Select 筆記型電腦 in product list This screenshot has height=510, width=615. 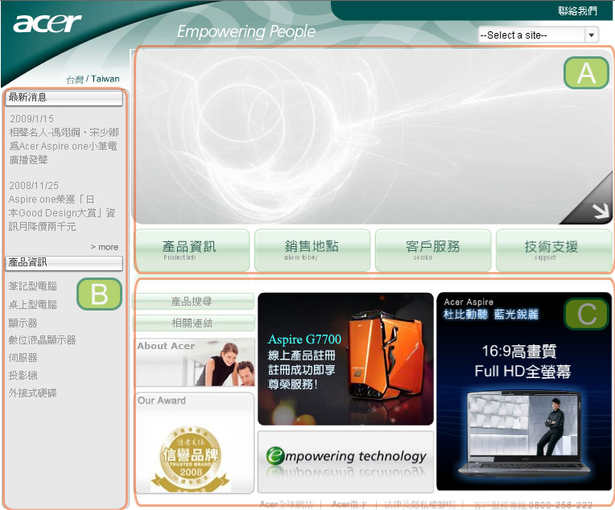click(33, 286)
